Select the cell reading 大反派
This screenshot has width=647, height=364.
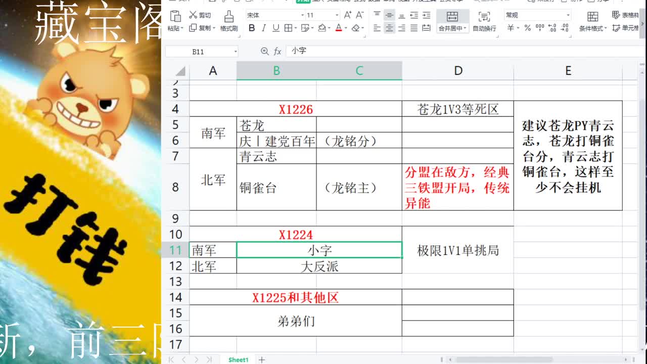point(319,266)
